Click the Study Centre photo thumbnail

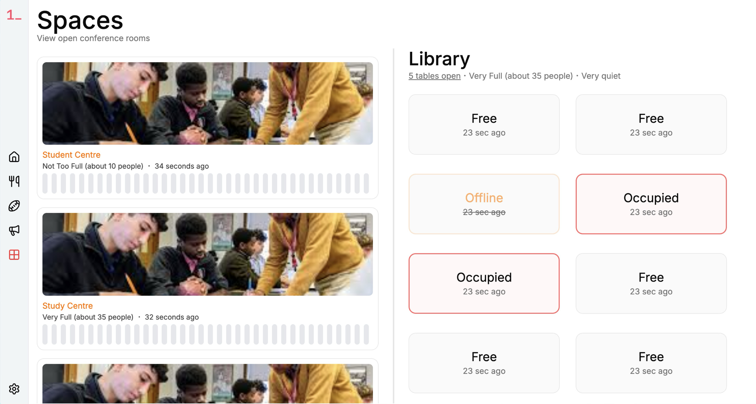click(207, 254)
